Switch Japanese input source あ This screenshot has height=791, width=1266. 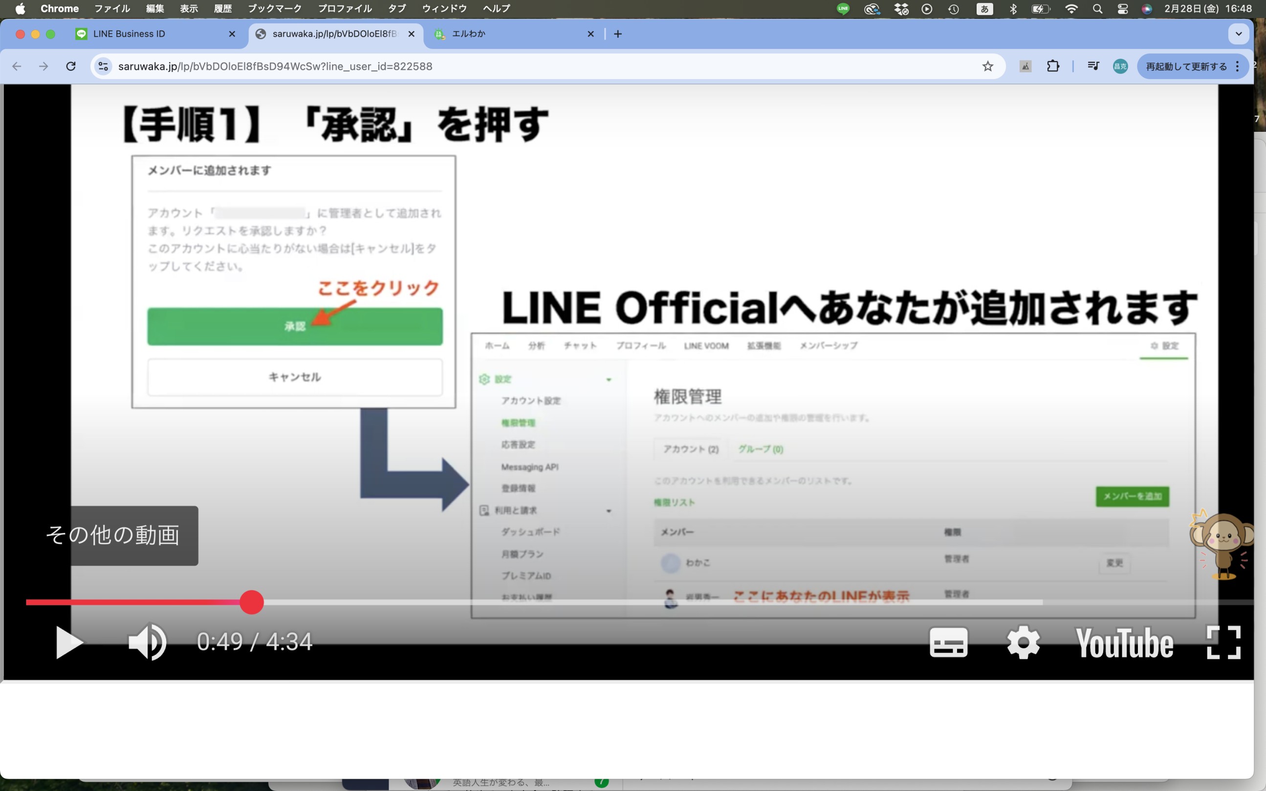[984, 9]
